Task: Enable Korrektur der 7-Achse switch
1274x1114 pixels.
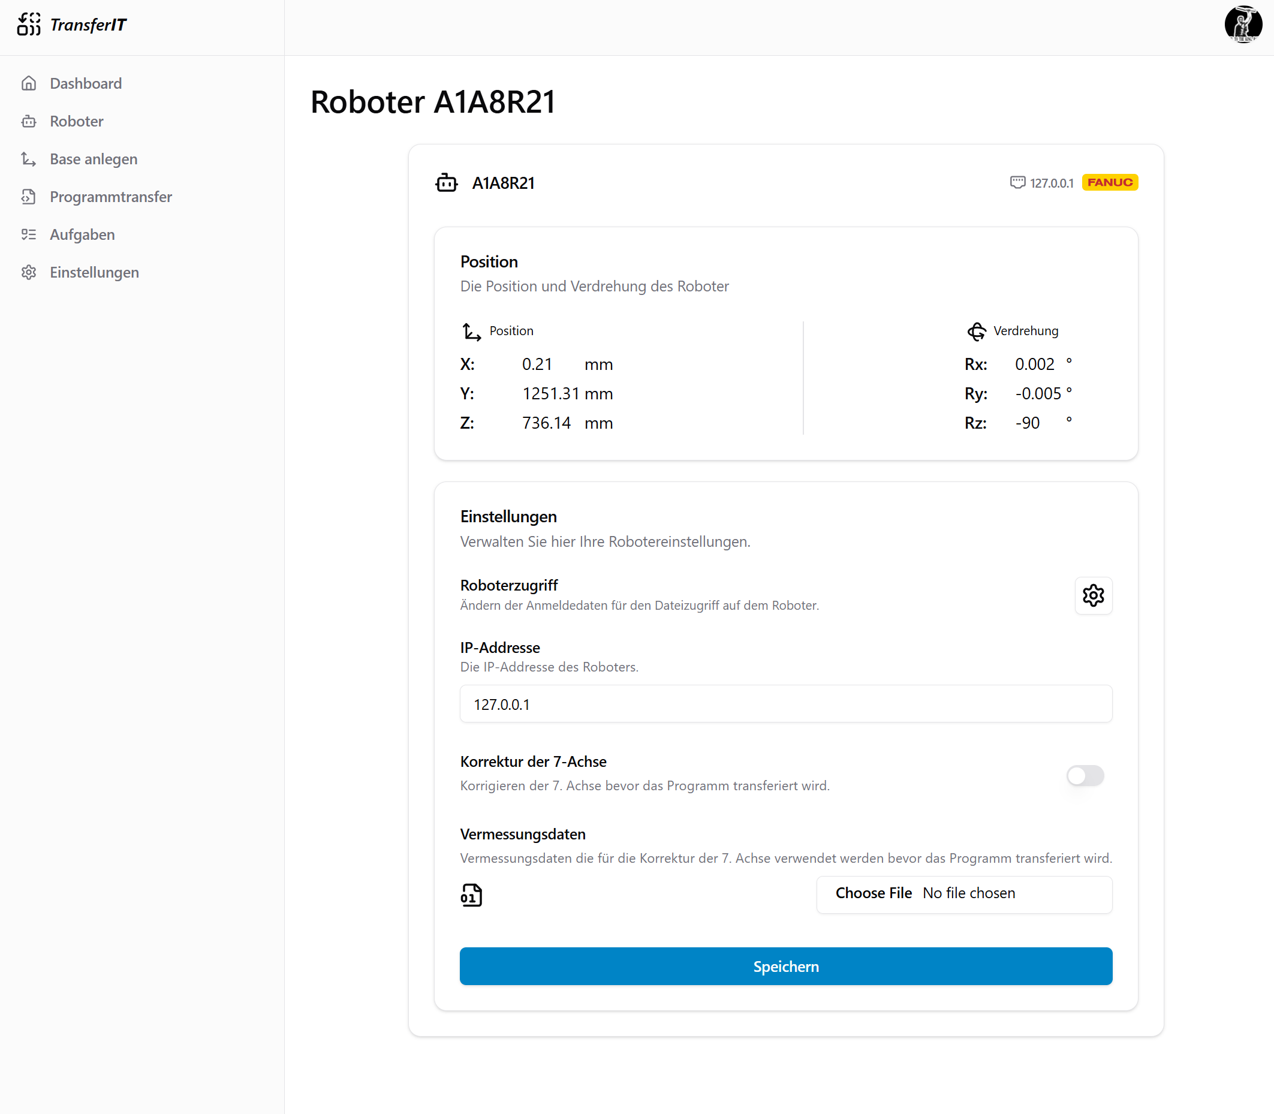Action: pos(1085,775)
